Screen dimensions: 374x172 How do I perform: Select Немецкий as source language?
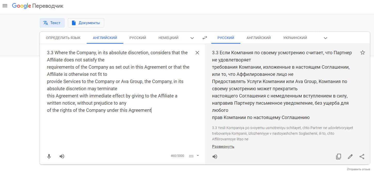[168, 38]
